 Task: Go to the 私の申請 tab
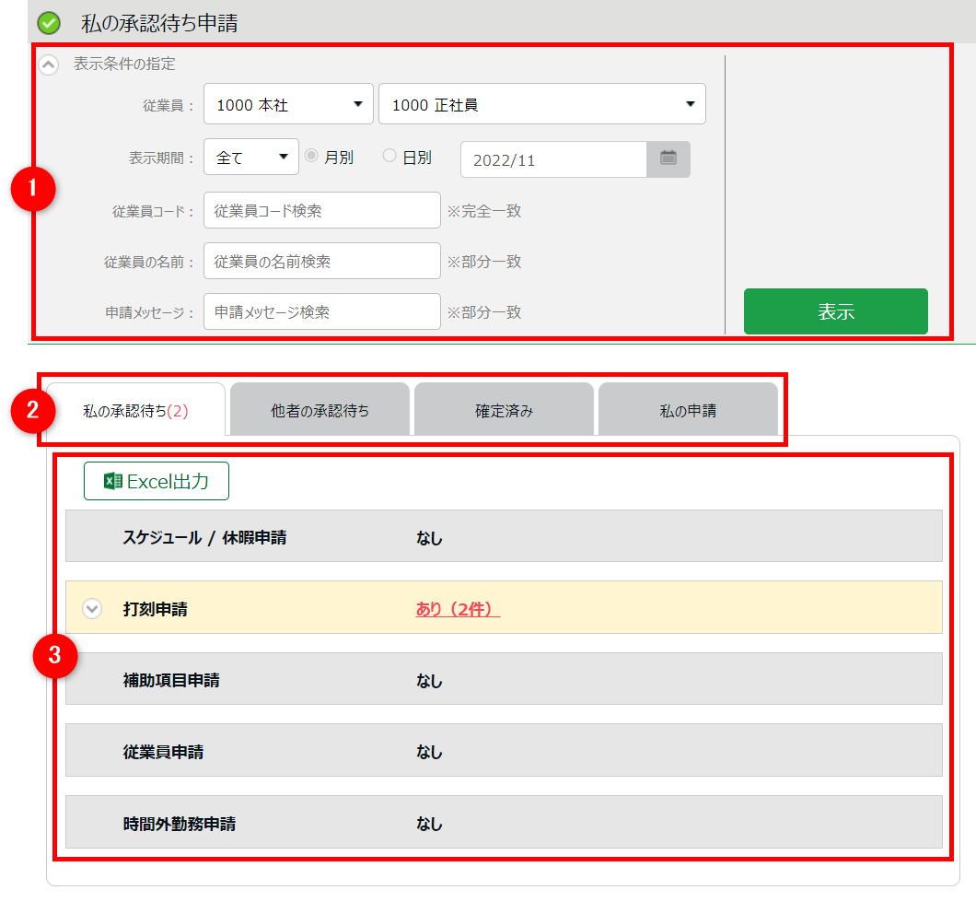[688, 411]
